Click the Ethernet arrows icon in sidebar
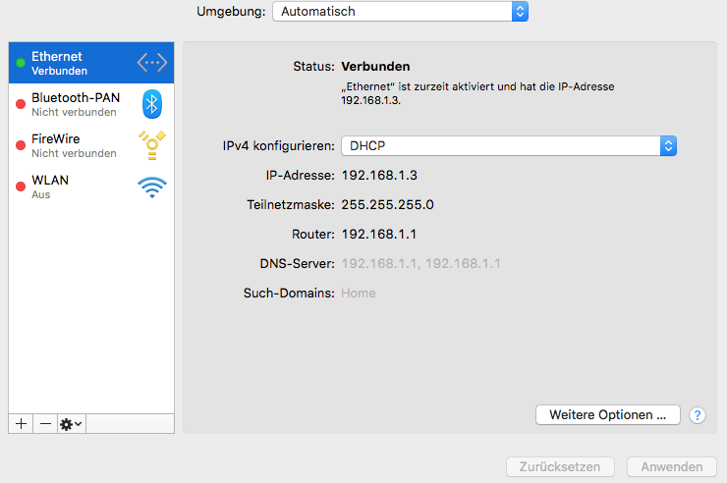The height and width of the screenshot is (483, 727). click(x=152, y=63)
